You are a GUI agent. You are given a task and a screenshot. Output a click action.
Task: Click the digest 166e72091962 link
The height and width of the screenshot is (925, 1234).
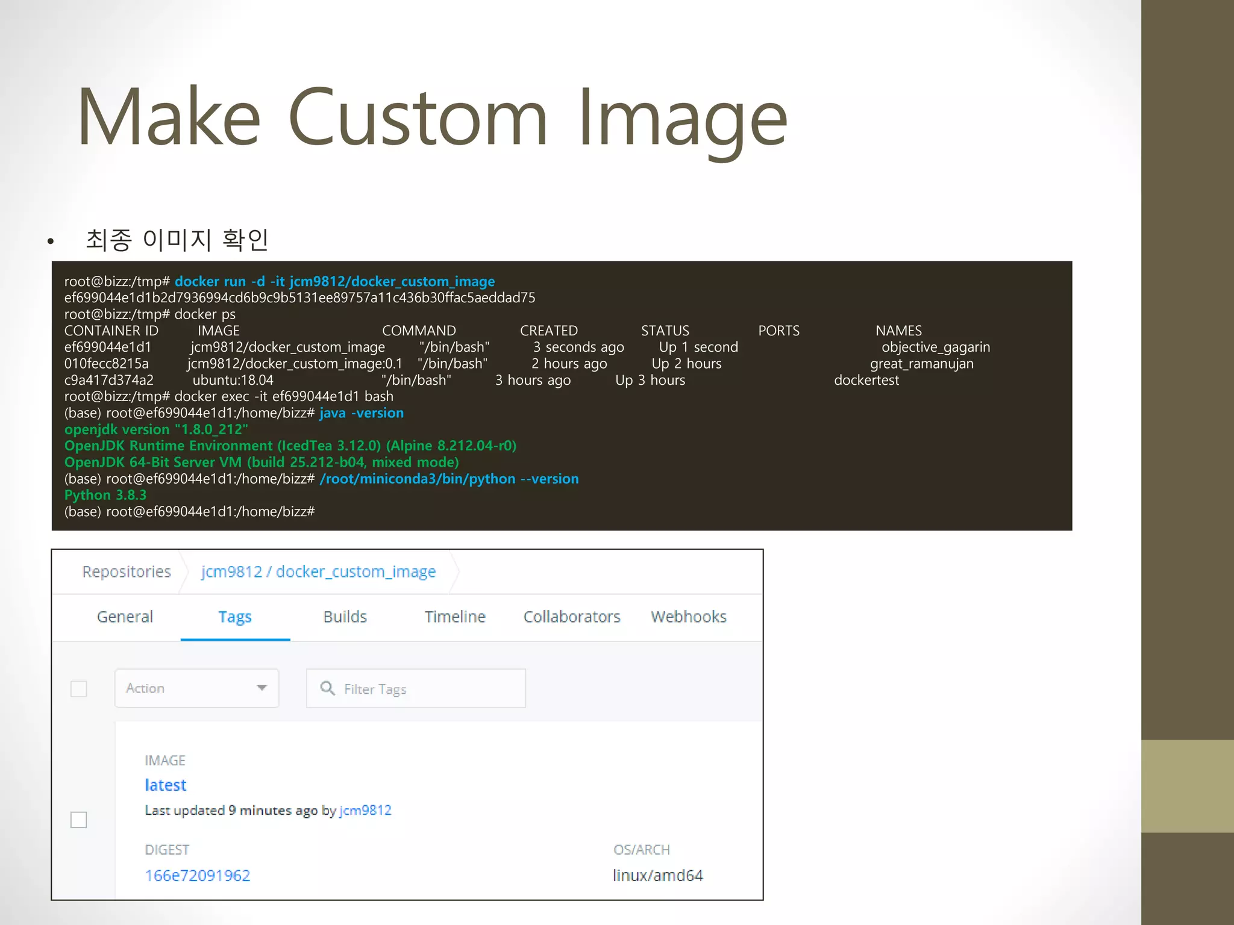198,875
